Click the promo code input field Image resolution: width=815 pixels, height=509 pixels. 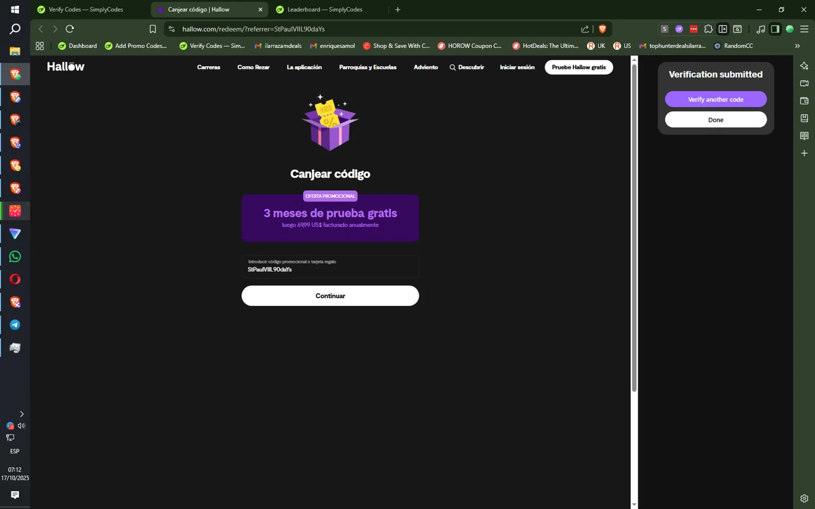[330, 267]
